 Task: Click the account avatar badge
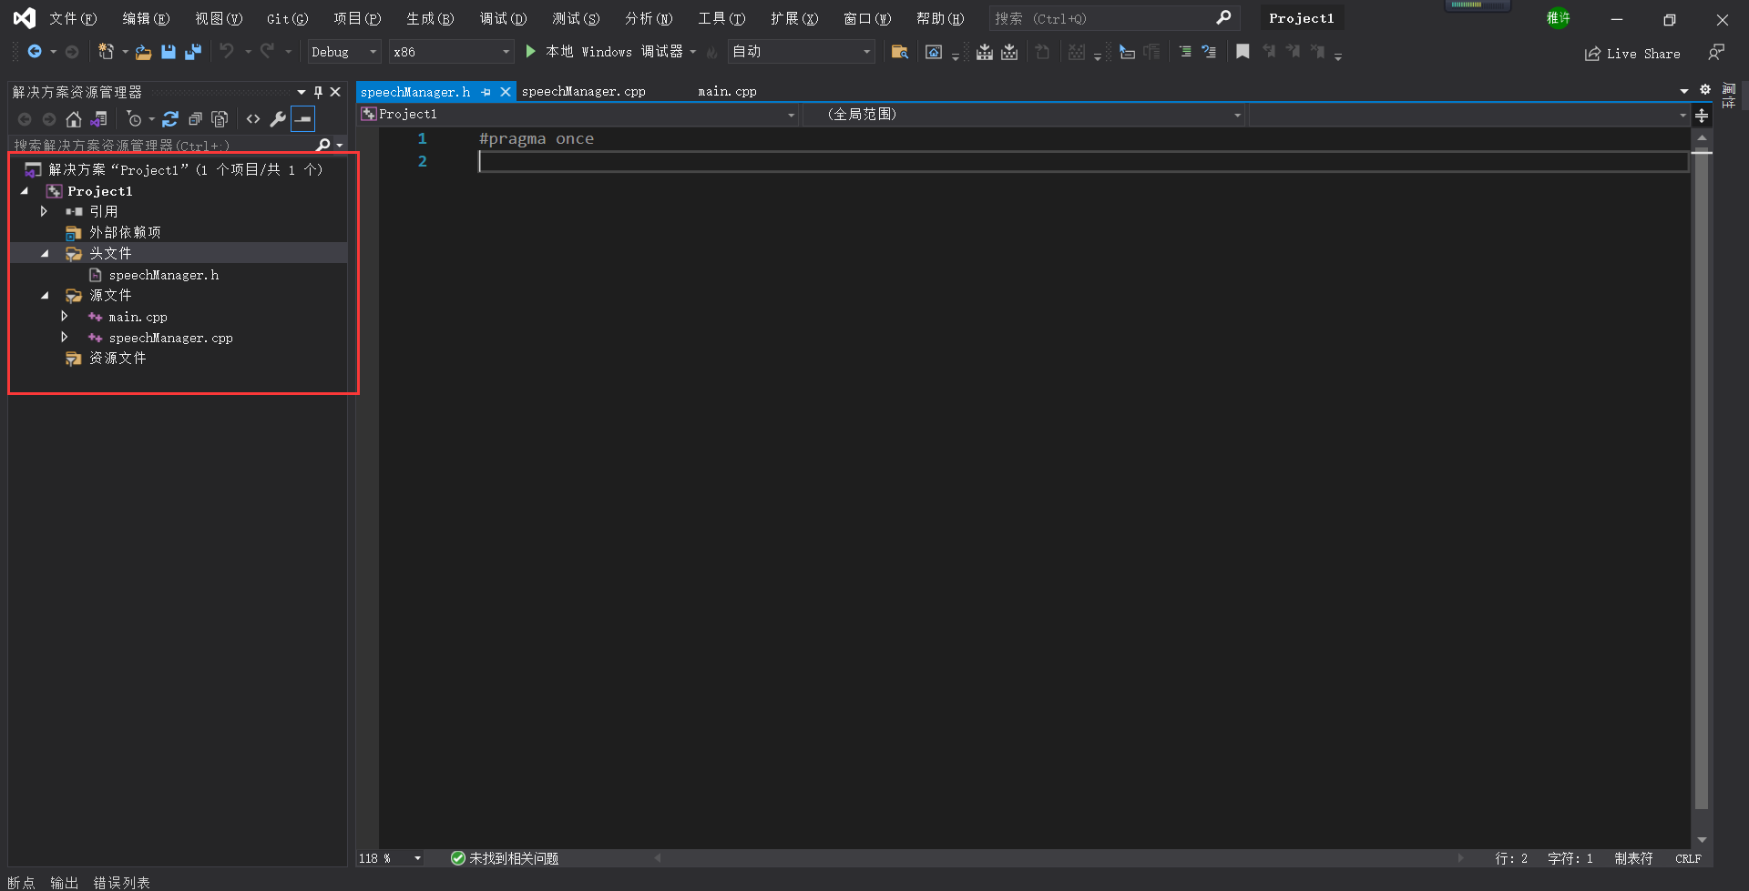(1559, 18)
